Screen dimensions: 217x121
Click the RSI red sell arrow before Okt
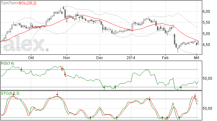[x=21, y=69]
